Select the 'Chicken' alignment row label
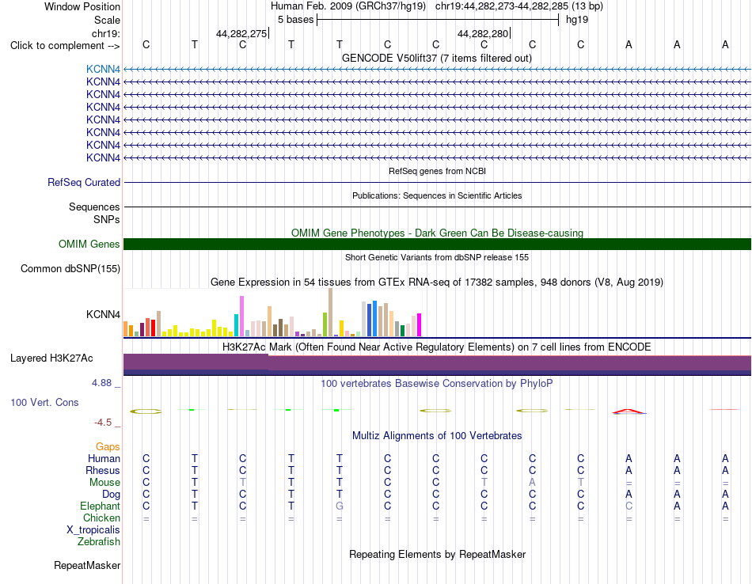Viewport: 752px width, 584px height. click(101, 518)
